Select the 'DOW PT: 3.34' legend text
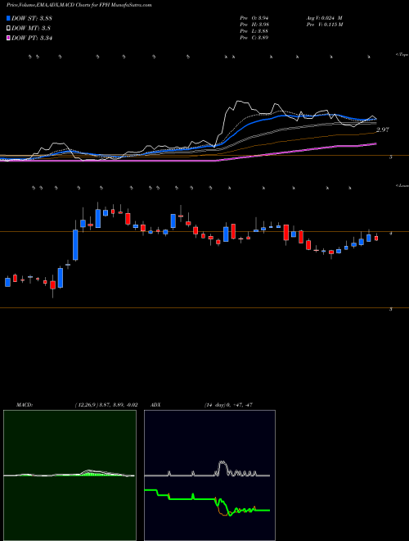Viewport: 409px width, 541px height. [32, 39]
